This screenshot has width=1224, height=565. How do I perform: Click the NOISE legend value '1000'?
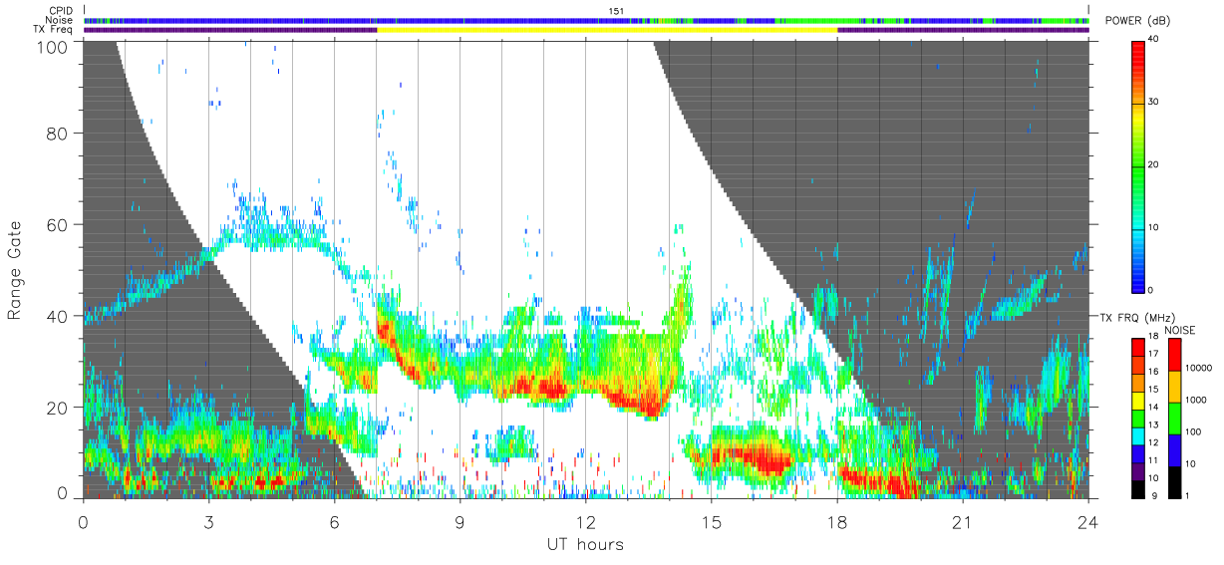click(1196, 400)
